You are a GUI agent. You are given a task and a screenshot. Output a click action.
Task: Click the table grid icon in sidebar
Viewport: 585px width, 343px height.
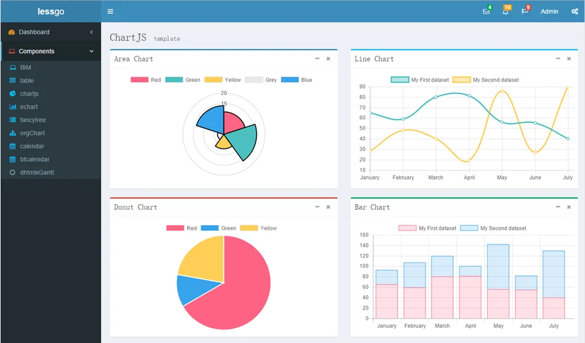[x=13, y=80]
